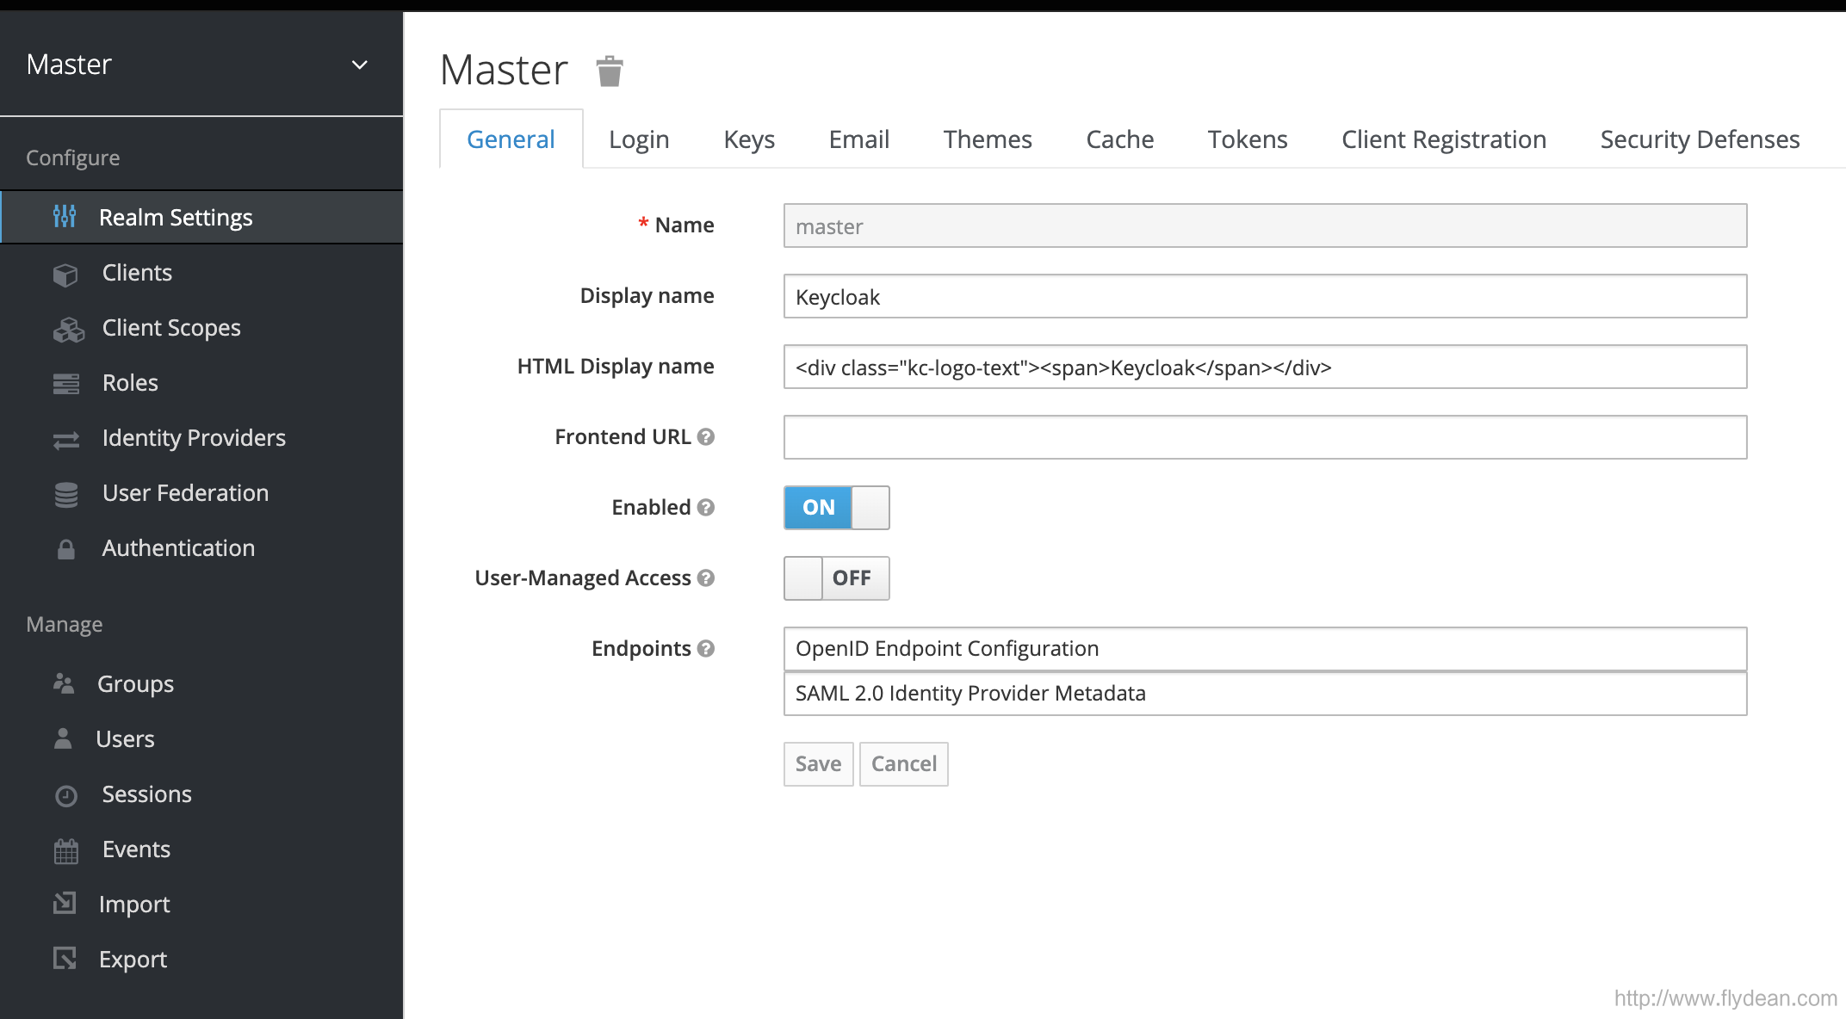Open Realm Settings in sidebar
1846x1019 pixels.
point(201,217)
